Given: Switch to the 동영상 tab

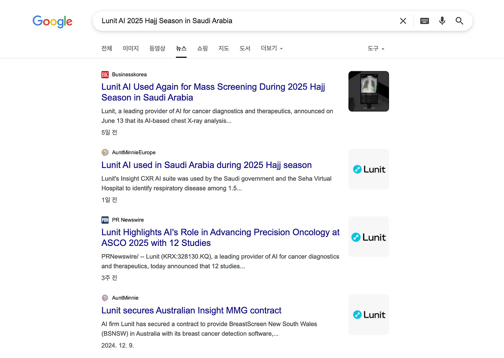Looking at the screenshot, I should point(157,48).
